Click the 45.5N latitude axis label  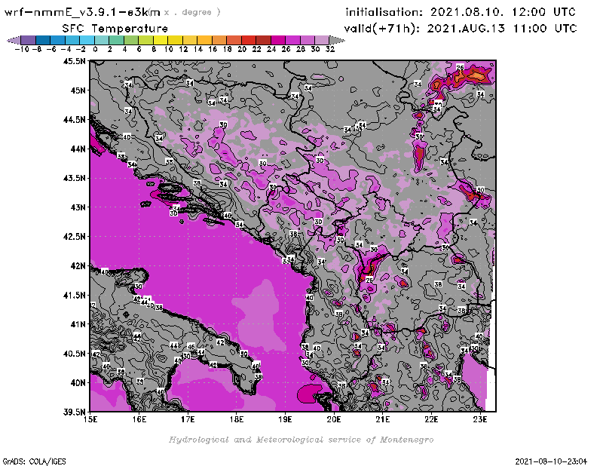pyautogui.click(x=75, y=61)
